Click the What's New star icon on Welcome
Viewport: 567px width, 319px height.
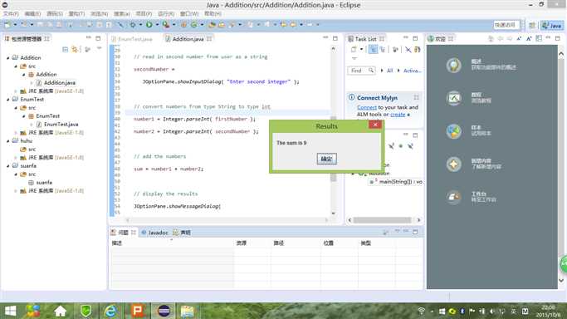click(x=453, y=164)
